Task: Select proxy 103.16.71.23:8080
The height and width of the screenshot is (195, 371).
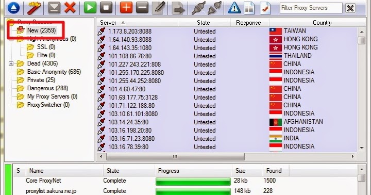Action: click(131, 139)
